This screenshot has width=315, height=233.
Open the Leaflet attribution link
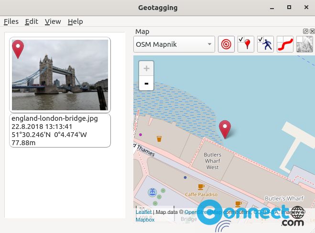click(x=144, y=212)
